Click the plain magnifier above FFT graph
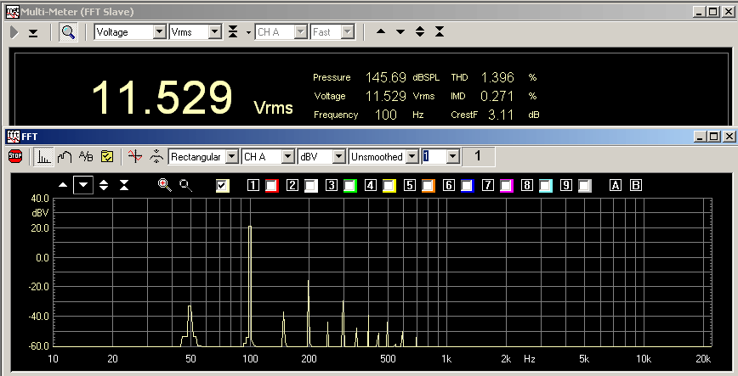The image size is (738, 376). tap(186, 186)
